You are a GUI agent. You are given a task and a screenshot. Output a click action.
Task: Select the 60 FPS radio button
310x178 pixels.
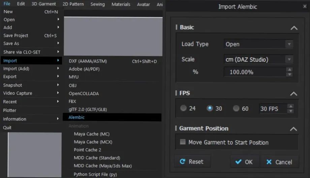pos(236,109)
